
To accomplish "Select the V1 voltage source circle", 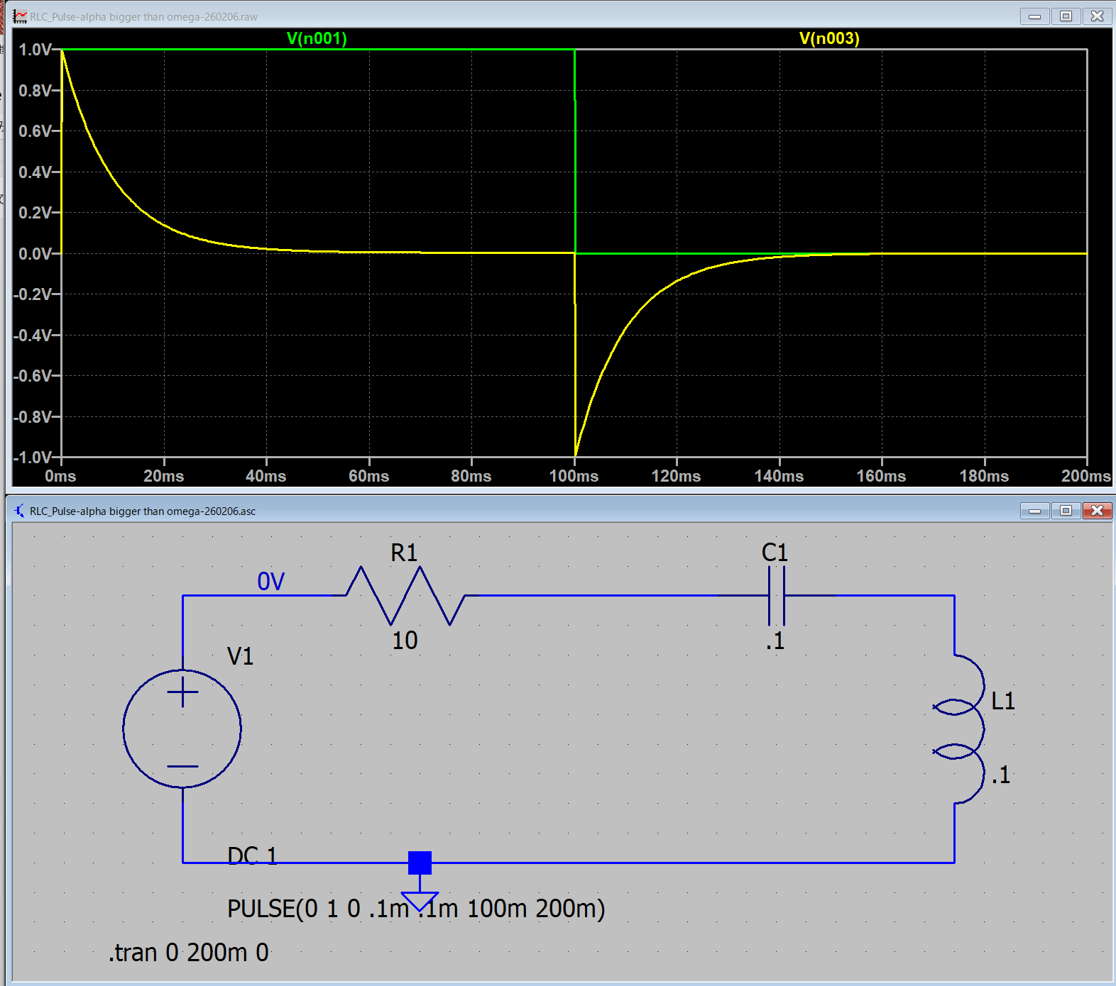I will tap(182, 729).
